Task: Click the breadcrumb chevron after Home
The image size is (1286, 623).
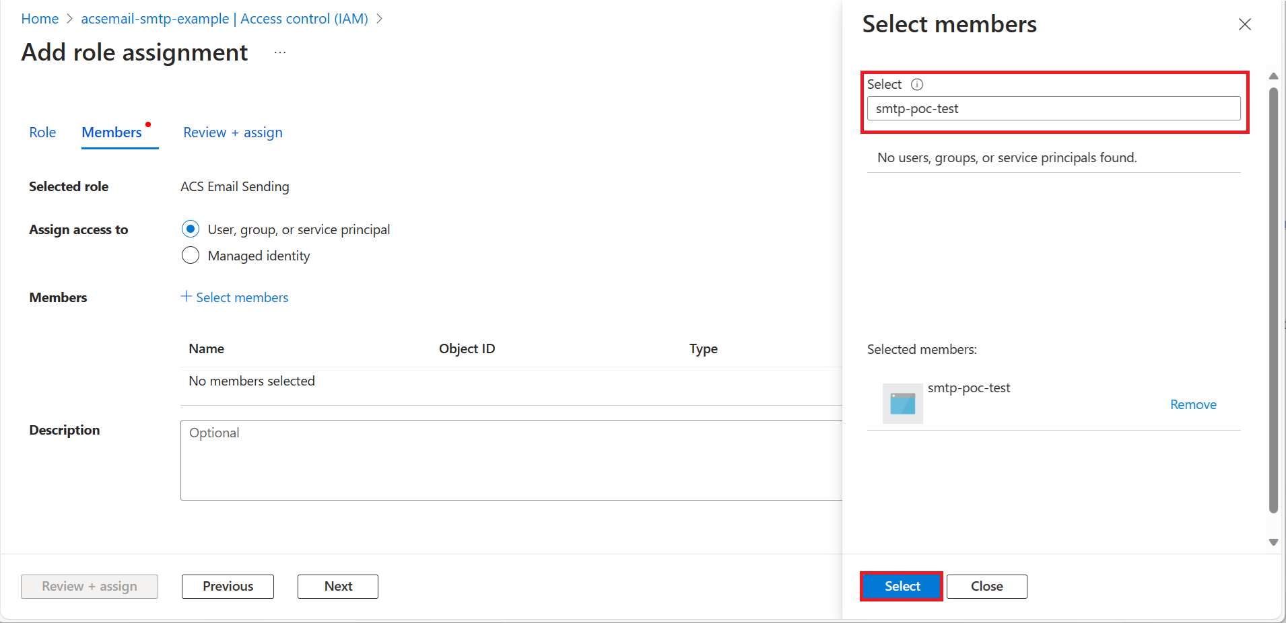Action: pyautogui.click(x=69, y=19)
